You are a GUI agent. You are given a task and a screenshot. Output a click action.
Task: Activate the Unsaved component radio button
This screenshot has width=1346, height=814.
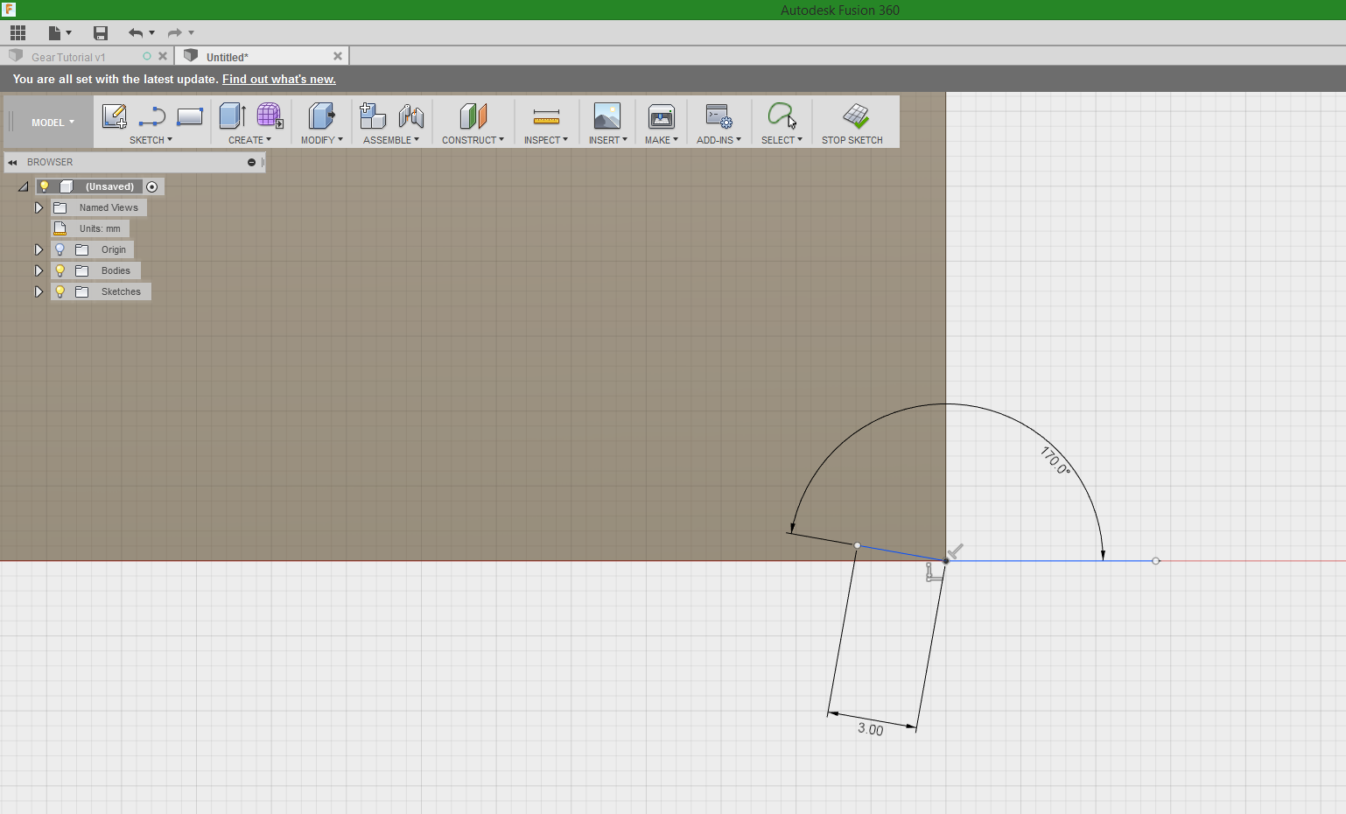(152, 186)
